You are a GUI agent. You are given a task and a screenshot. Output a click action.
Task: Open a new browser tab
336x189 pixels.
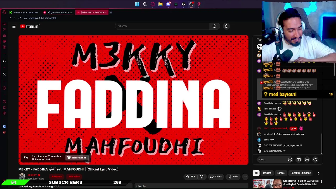[x=111, y=12]
